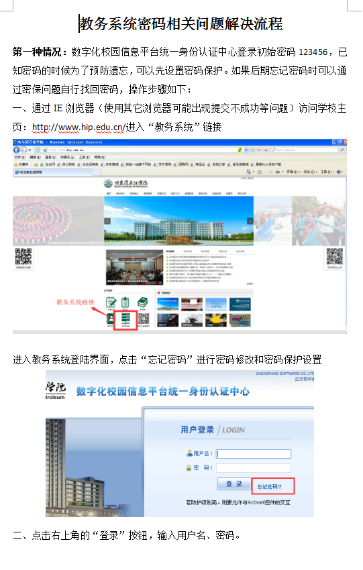Click the red-boxed 教务系统 server icon
The image size is (363, 570).
tap(126, 319)
